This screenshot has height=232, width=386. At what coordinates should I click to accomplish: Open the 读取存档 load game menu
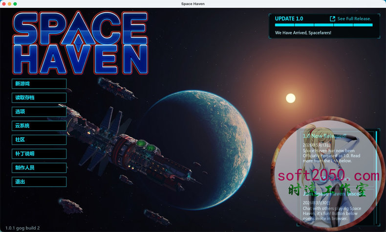(39, 98)
